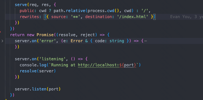Viewport: 203px width, 100px height.
Task: Expand the folded server.on('error') block chevron
Action: (x=2, y=41)
